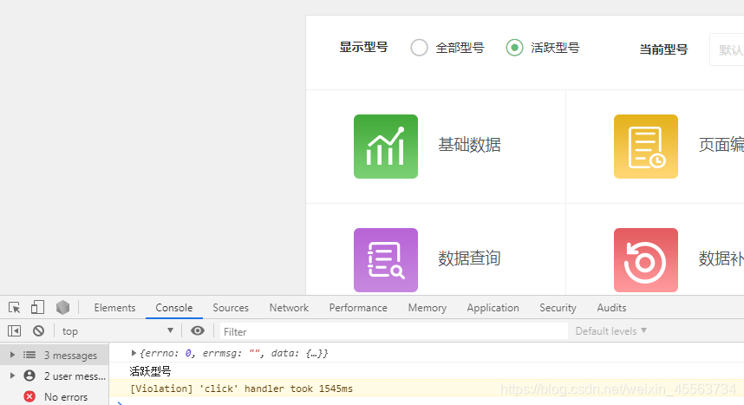The height and width of the screenshot is (405, 744).
Task: Click the 全部型号 radio label text
Action: (460, 48)
